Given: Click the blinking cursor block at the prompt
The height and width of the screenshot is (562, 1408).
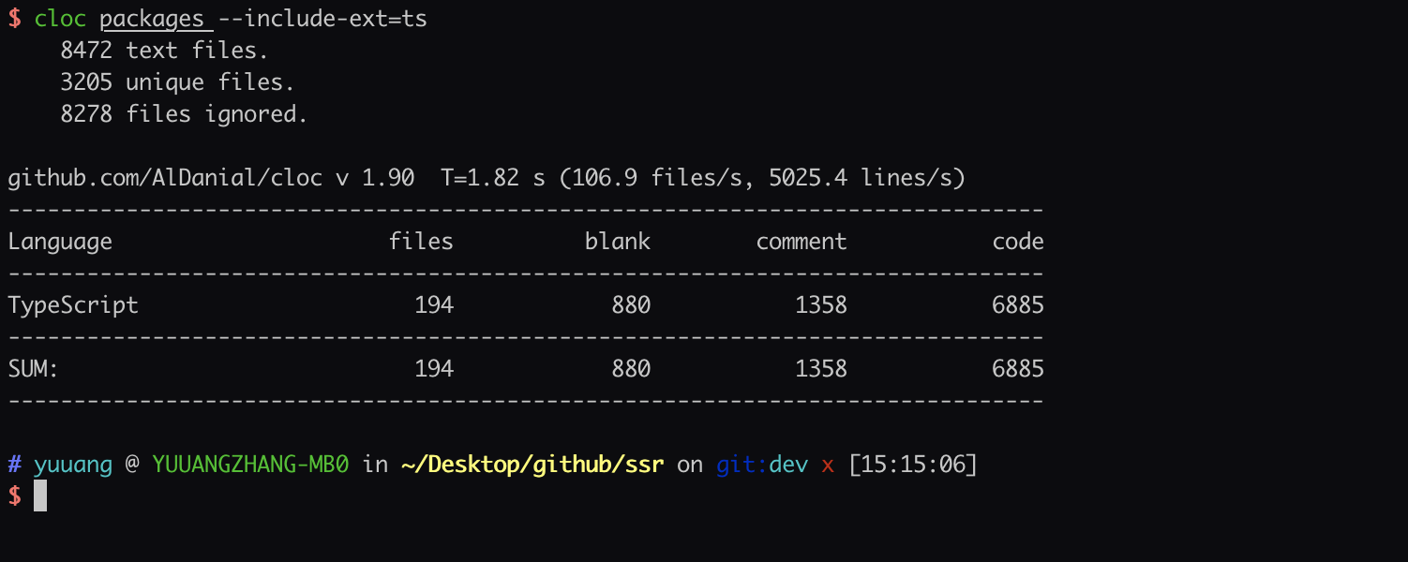Looking at the screenshot, I should pos(40,495).
